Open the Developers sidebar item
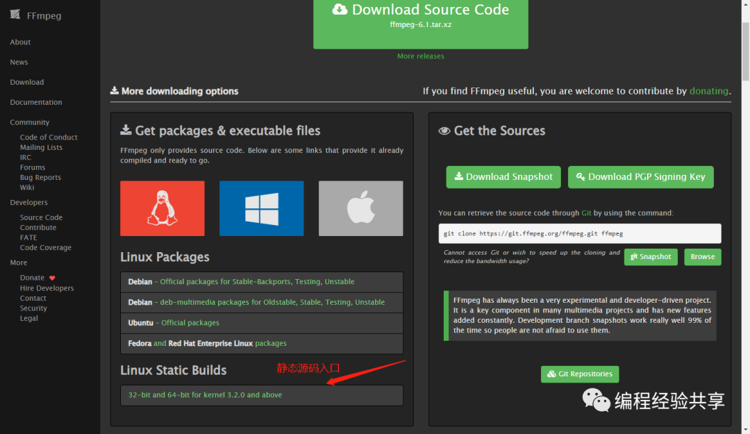The width and height of the screenshot is (750, 434). (x=28, y=202)
